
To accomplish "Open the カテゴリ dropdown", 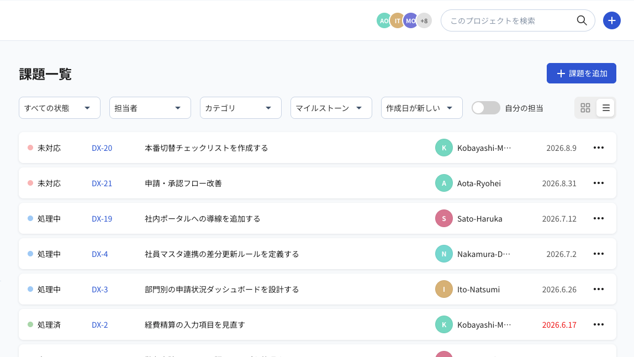I will point(241,108).
